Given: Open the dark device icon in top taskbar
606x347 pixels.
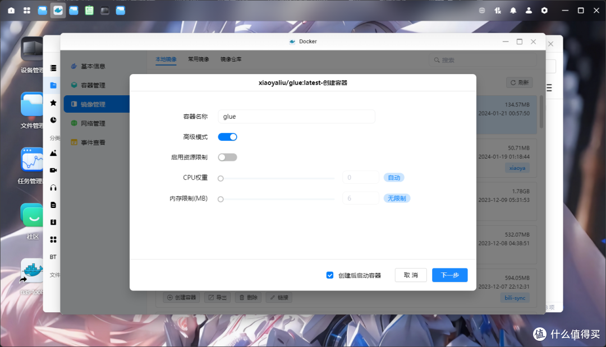Looking at the screenshot, I should pyautogui.click(x=105, y=11).
